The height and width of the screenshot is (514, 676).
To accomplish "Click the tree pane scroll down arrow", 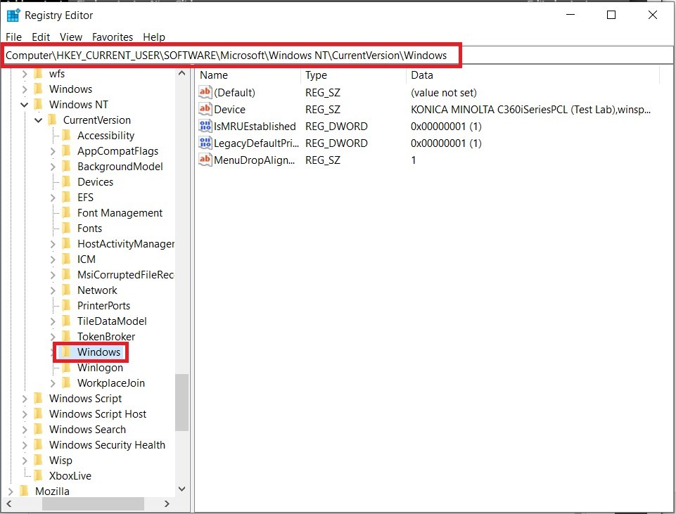I will (x=181, y=488).
